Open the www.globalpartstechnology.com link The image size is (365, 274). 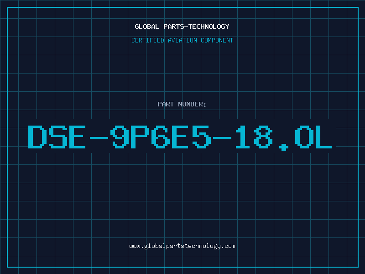182,246
